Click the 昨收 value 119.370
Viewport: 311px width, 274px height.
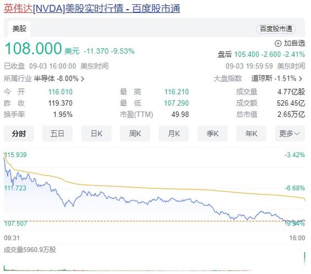click(x=60, y=103)
